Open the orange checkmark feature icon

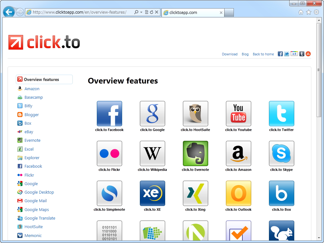239,231
